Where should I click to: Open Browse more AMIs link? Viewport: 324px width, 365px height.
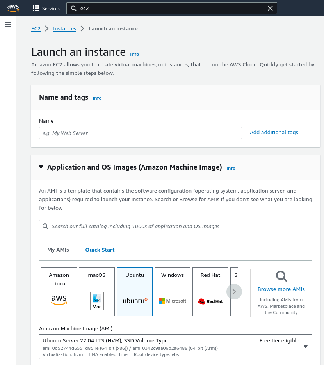coord(281,289)
